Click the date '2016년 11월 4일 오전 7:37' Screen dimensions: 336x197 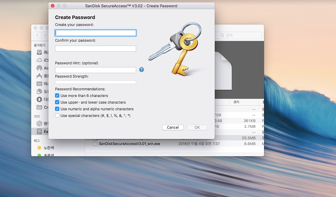tap(199, 144)
